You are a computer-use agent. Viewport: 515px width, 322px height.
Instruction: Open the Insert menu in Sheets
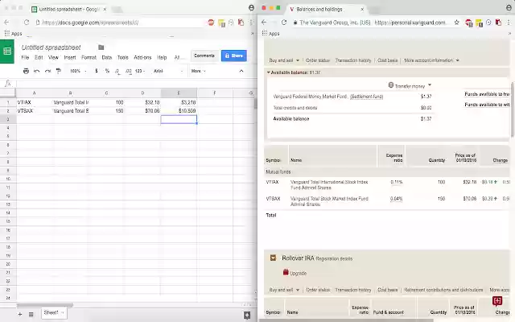(70, 57)
